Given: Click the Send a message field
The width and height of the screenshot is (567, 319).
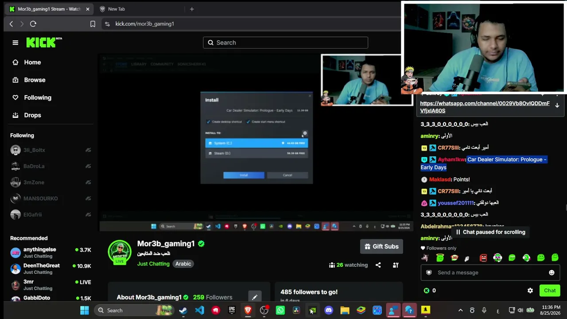Looking at the screenshot, I should pyautogui.click(x=489, y=273).
